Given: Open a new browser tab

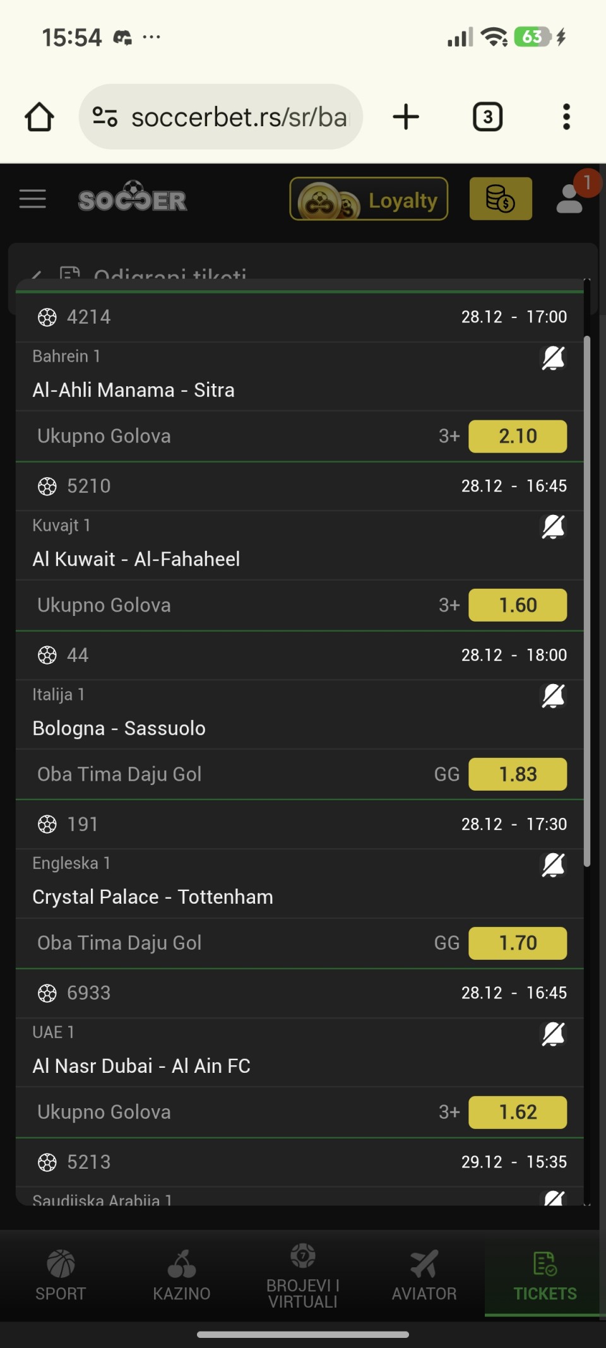Looking at the screenshot, I should click(406, 117).
